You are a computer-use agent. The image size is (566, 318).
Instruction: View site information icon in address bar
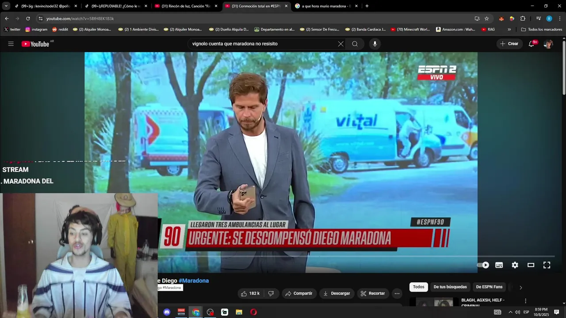click(41, 19)
